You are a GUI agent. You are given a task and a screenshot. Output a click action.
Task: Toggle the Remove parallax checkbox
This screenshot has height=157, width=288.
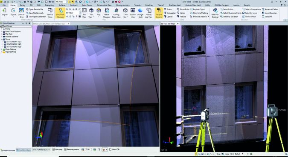click(65, 149)
